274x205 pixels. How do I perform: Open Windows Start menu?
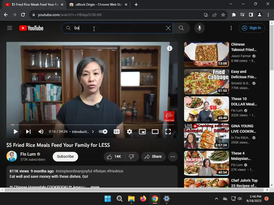[108, 199]
